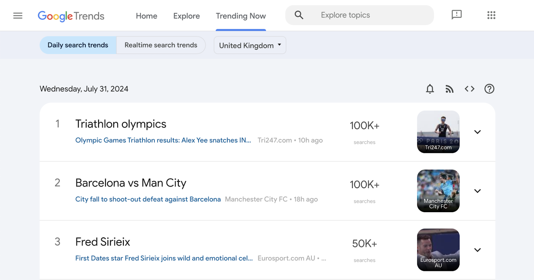Expand the Barcelona vs Man City row

477,191
